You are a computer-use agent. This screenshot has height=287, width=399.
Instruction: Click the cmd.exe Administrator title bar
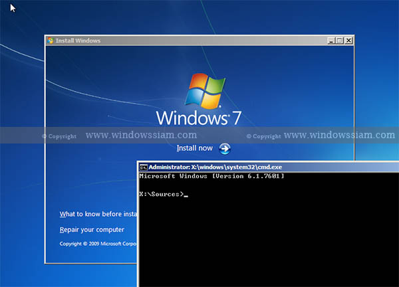[x=268, y=167]
